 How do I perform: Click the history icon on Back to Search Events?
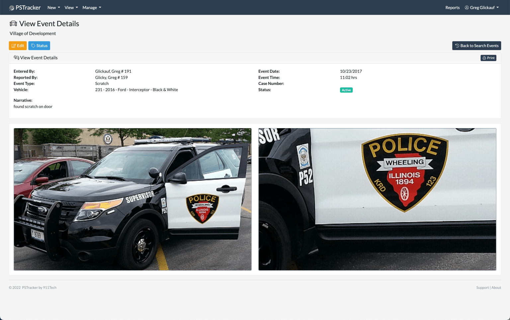tap(457, 45)
